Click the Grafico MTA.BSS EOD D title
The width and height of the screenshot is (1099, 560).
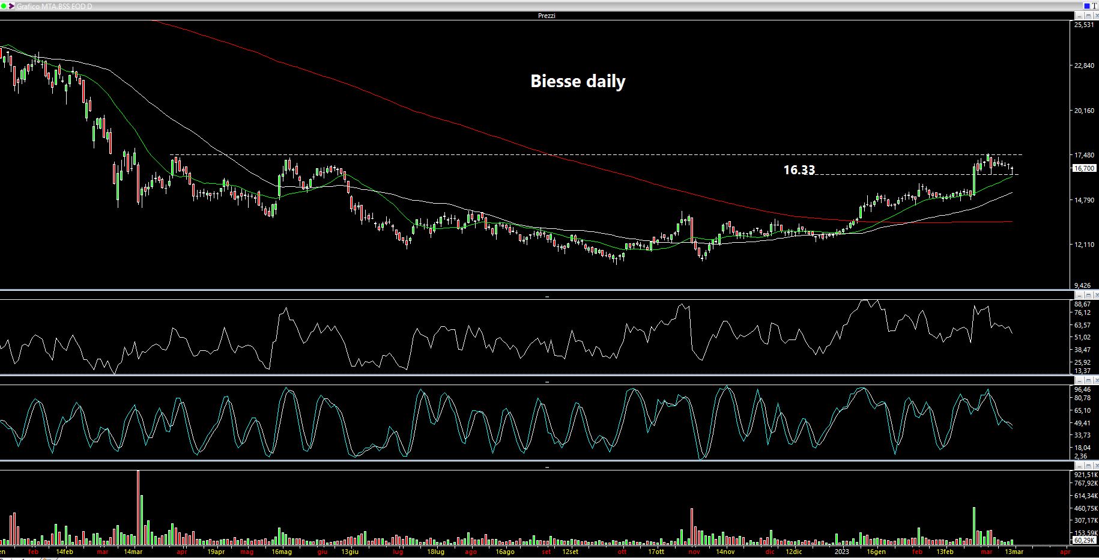pos(55,6)
